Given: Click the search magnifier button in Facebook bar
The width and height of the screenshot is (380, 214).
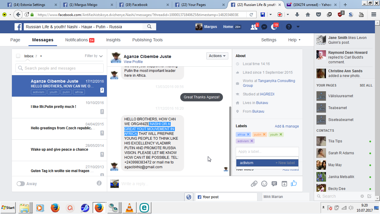Looking at the screenshot, I should coord(149,27).
